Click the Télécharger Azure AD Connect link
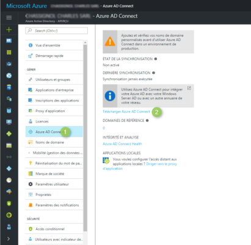Screen dimensions: 251x245 point(126,111)
